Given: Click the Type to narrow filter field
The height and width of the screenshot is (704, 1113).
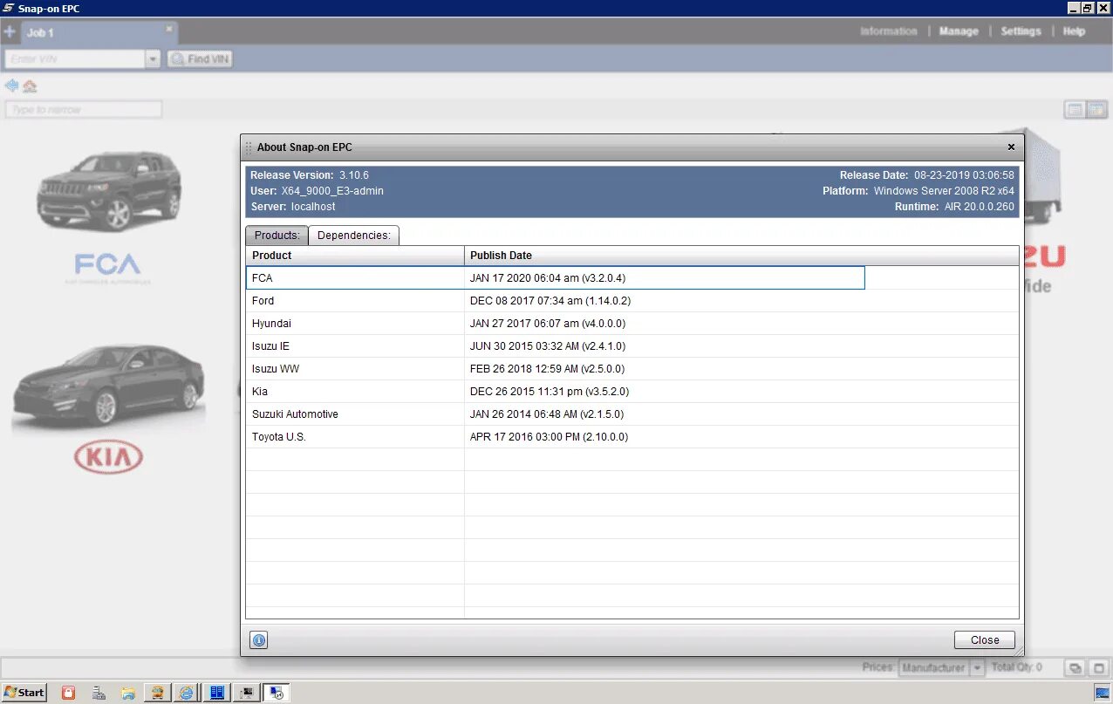Looking at the screenshot, I should pyautogui.click(x=84, y=110).
